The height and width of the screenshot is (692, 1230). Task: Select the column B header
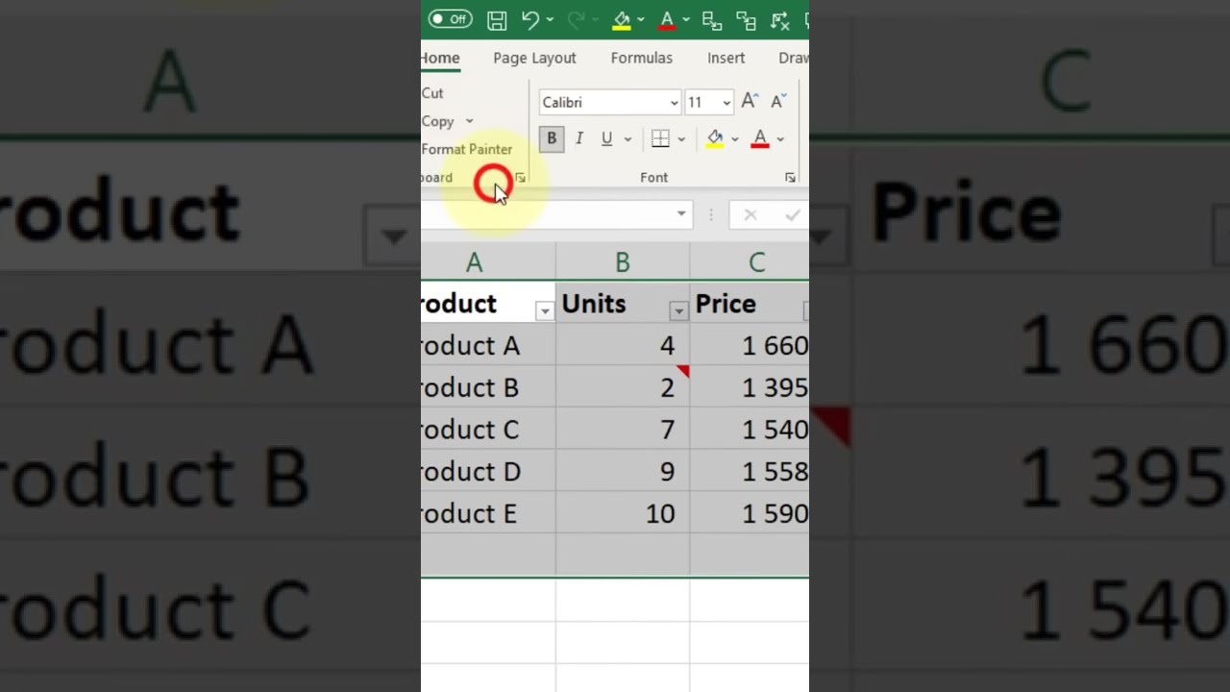click(623, 262)
